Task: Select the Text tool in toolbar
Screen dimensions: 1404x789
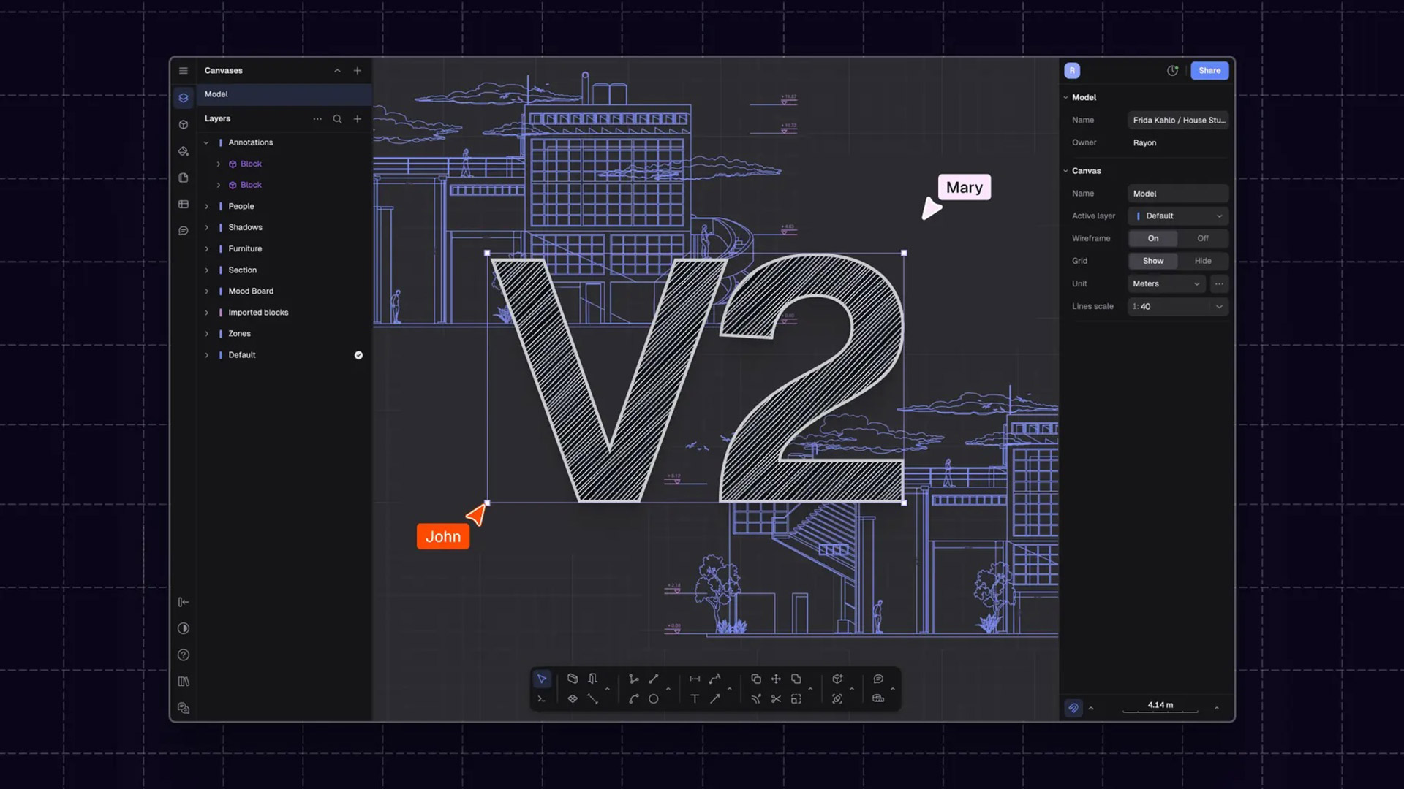Action: pyautogui.click(x=695, y=699)
